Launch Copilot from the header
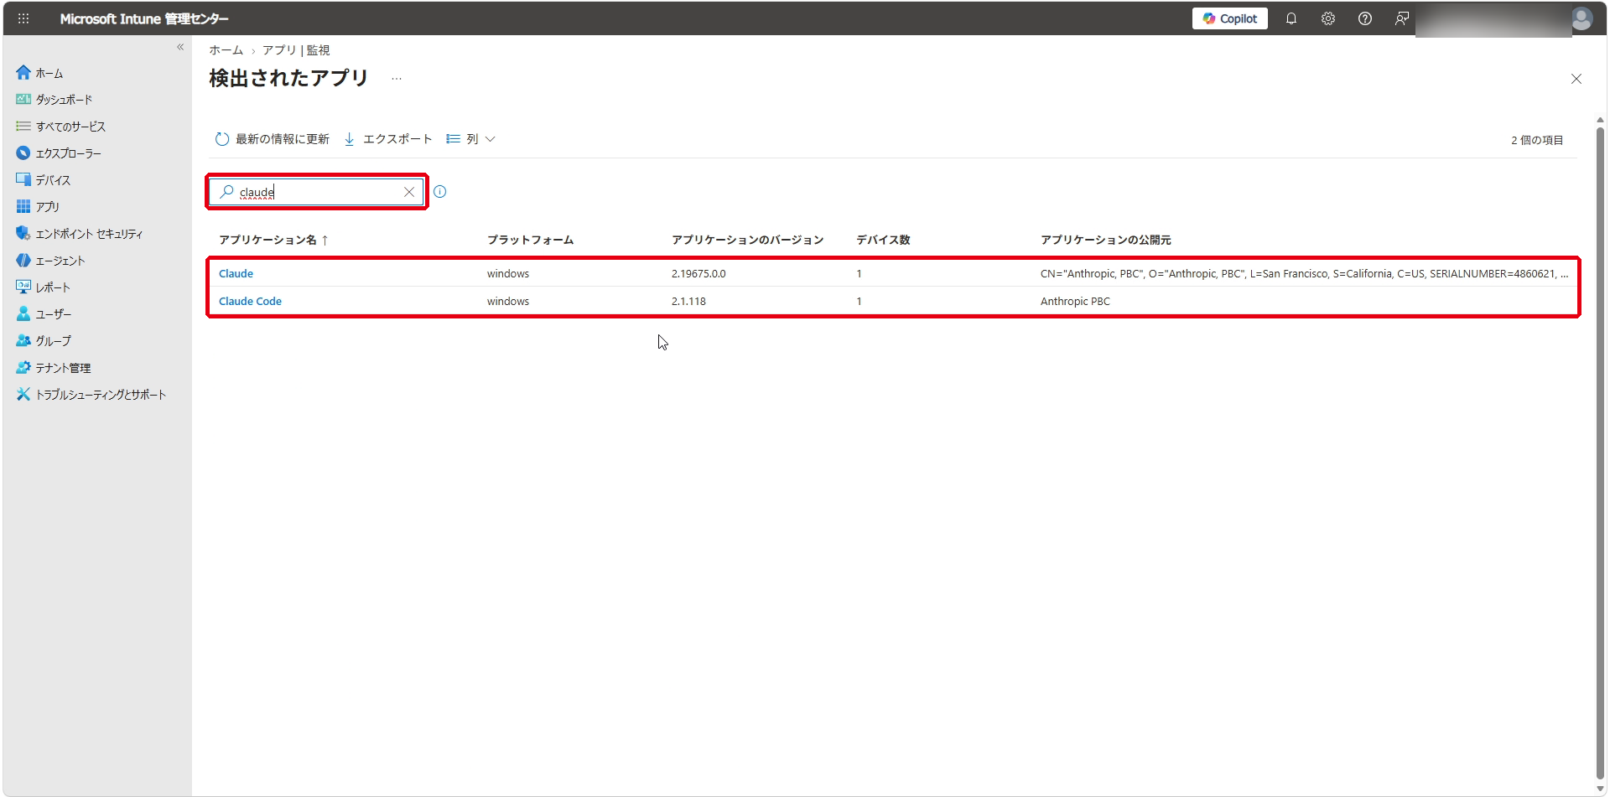 (x=1230, y=18)
